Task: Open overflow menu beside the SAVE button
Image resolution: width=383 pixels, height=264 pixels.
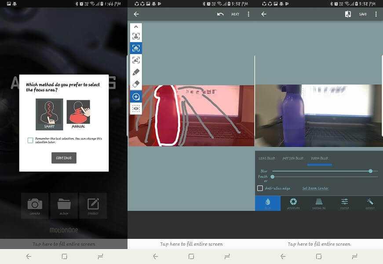Action: click(x=376, y=14)
